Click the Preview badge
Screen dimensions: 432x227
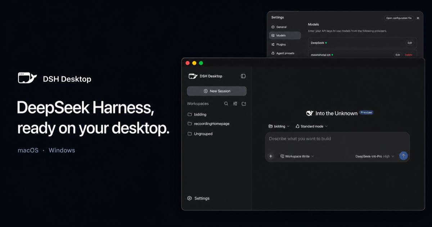tap(366, 112)
